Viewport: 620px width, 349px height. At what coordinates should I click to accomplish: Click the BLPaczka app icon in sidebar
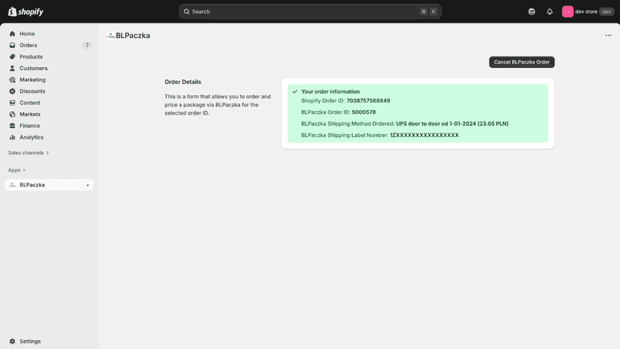coord(12,185)
